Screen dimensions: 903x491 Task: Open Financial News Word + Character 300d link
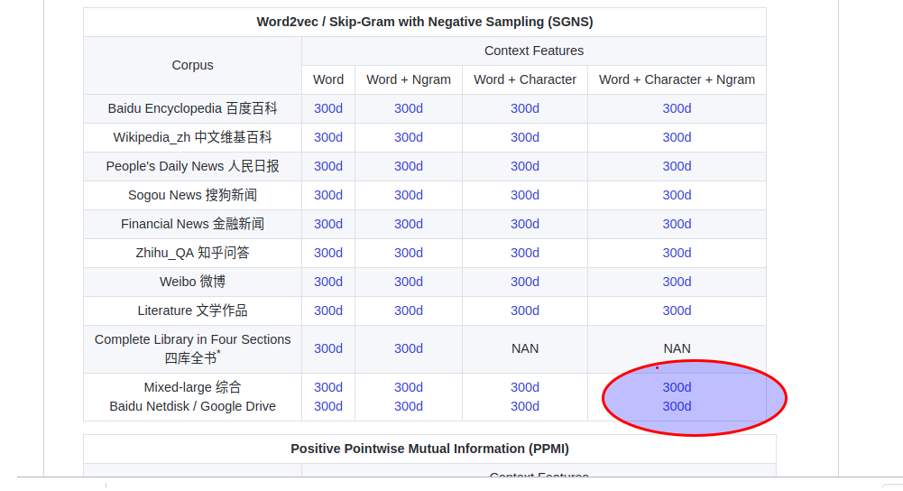point(525,224)
